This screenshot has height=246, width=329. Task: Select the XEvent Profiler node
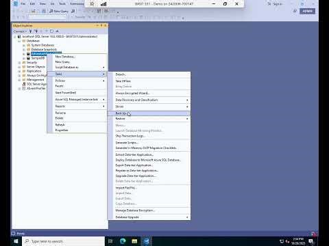pos(36,88)
